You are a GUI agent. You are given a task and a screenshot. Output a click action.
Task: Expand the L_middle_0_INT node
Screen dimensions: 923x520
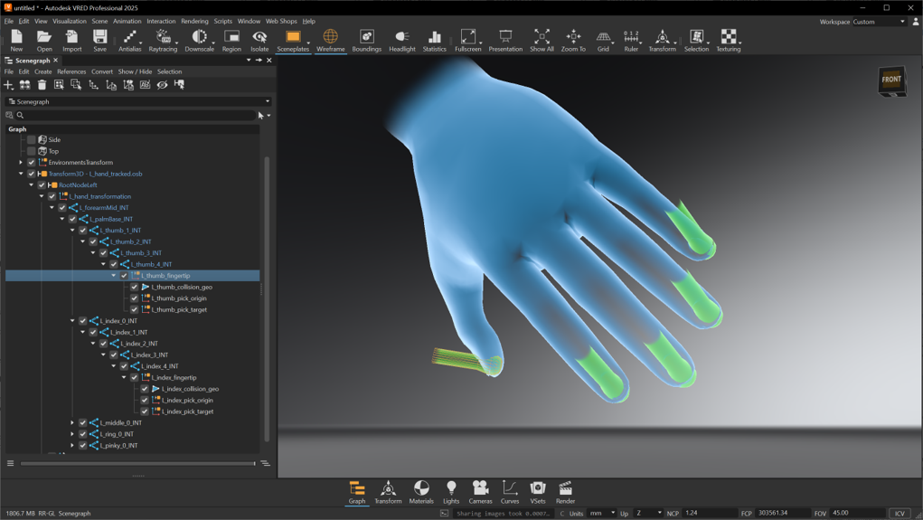coord(72,423)
